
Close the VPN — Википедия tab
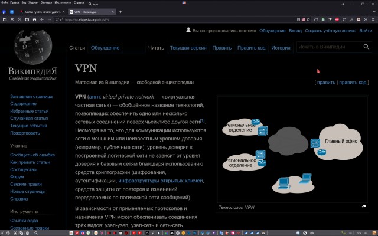[113, 12]
